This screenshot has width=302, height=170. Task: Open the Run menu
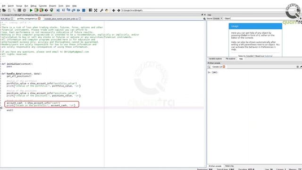26,6
